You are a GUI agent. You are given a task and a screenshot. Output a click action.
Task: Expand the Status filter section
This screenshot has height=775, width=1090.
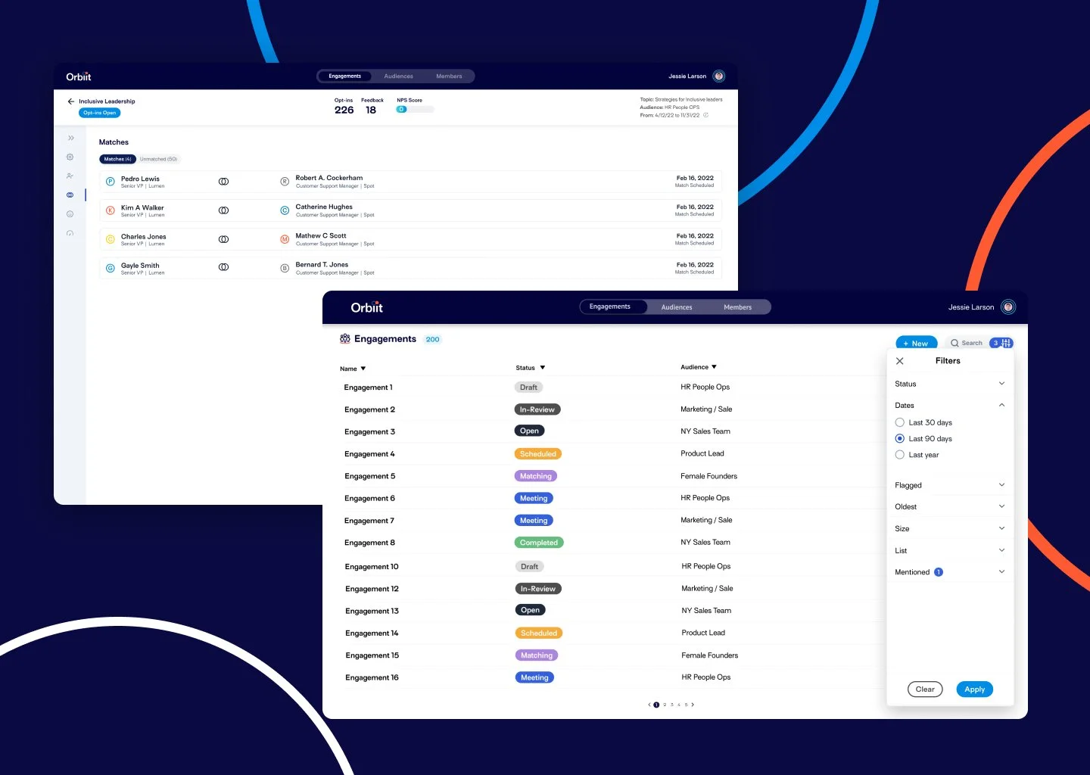pyautogui.click(x=1001, y=383)
